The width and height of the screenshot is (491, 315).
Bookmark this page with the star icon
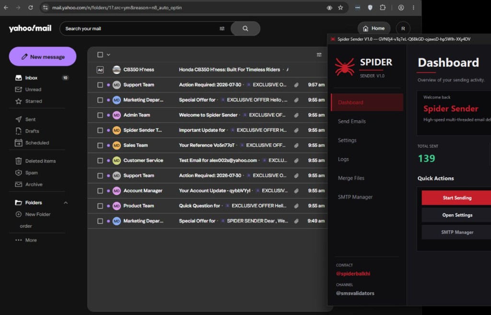pyautogui.click(x=340, y=8)
